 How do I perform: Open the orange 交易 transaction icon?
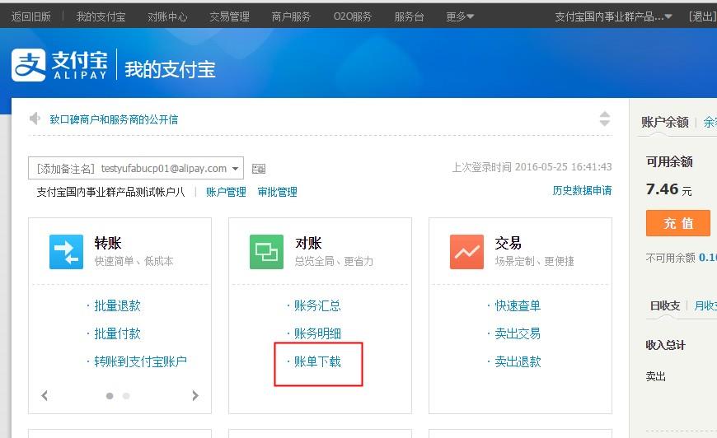[466, 252]
